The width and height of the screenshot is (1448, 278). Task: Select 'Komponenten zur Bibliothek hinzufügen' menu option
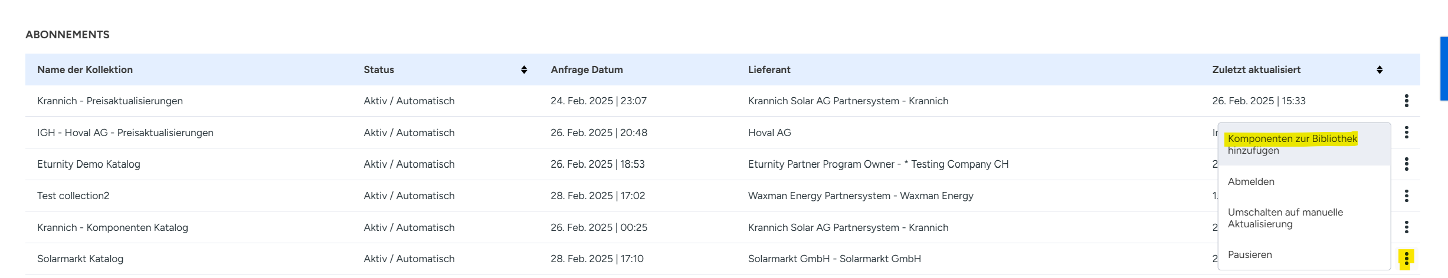(1292, 144)
